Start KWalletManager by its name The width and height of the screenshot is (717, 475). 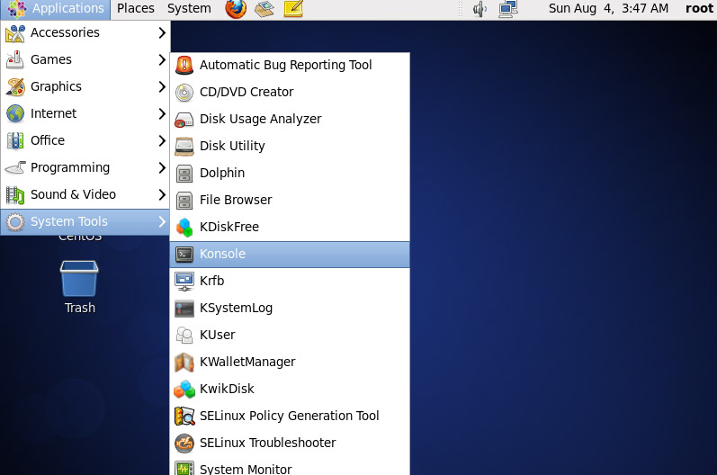pos(247,362)
